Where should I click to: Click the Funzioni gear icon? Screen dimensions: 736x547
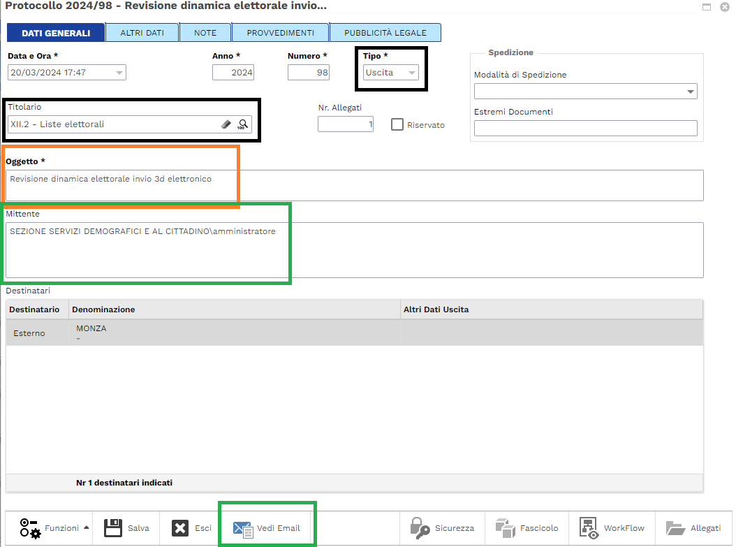30,528
